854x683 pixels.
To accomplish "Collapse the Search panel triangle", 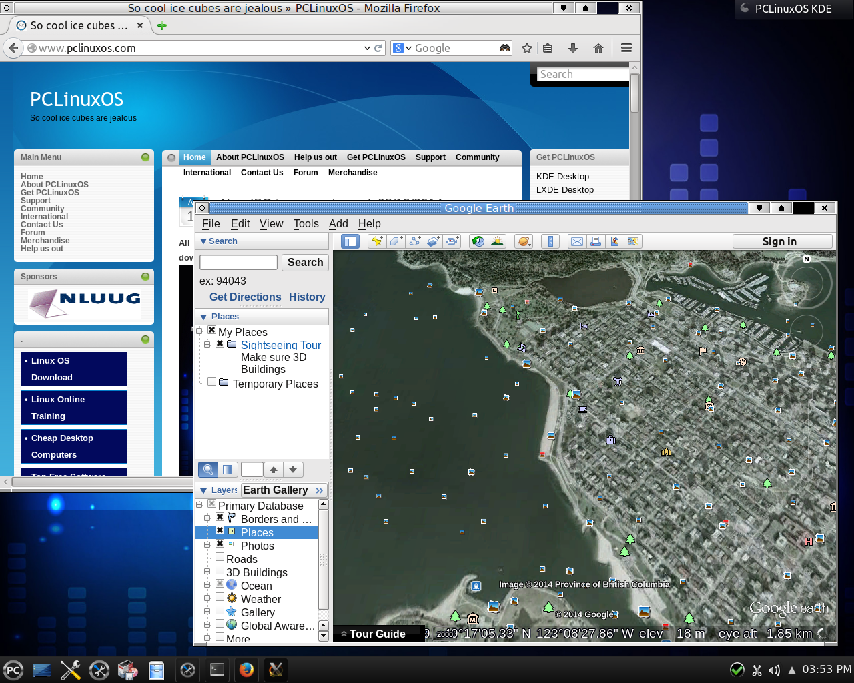I will 203,241.
